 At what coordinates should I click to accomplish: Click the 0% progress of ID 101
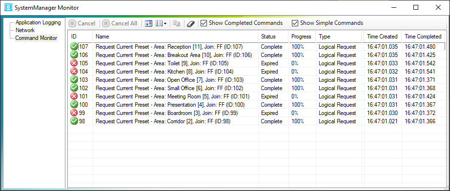pyautogui.click(x=295, y=96)
